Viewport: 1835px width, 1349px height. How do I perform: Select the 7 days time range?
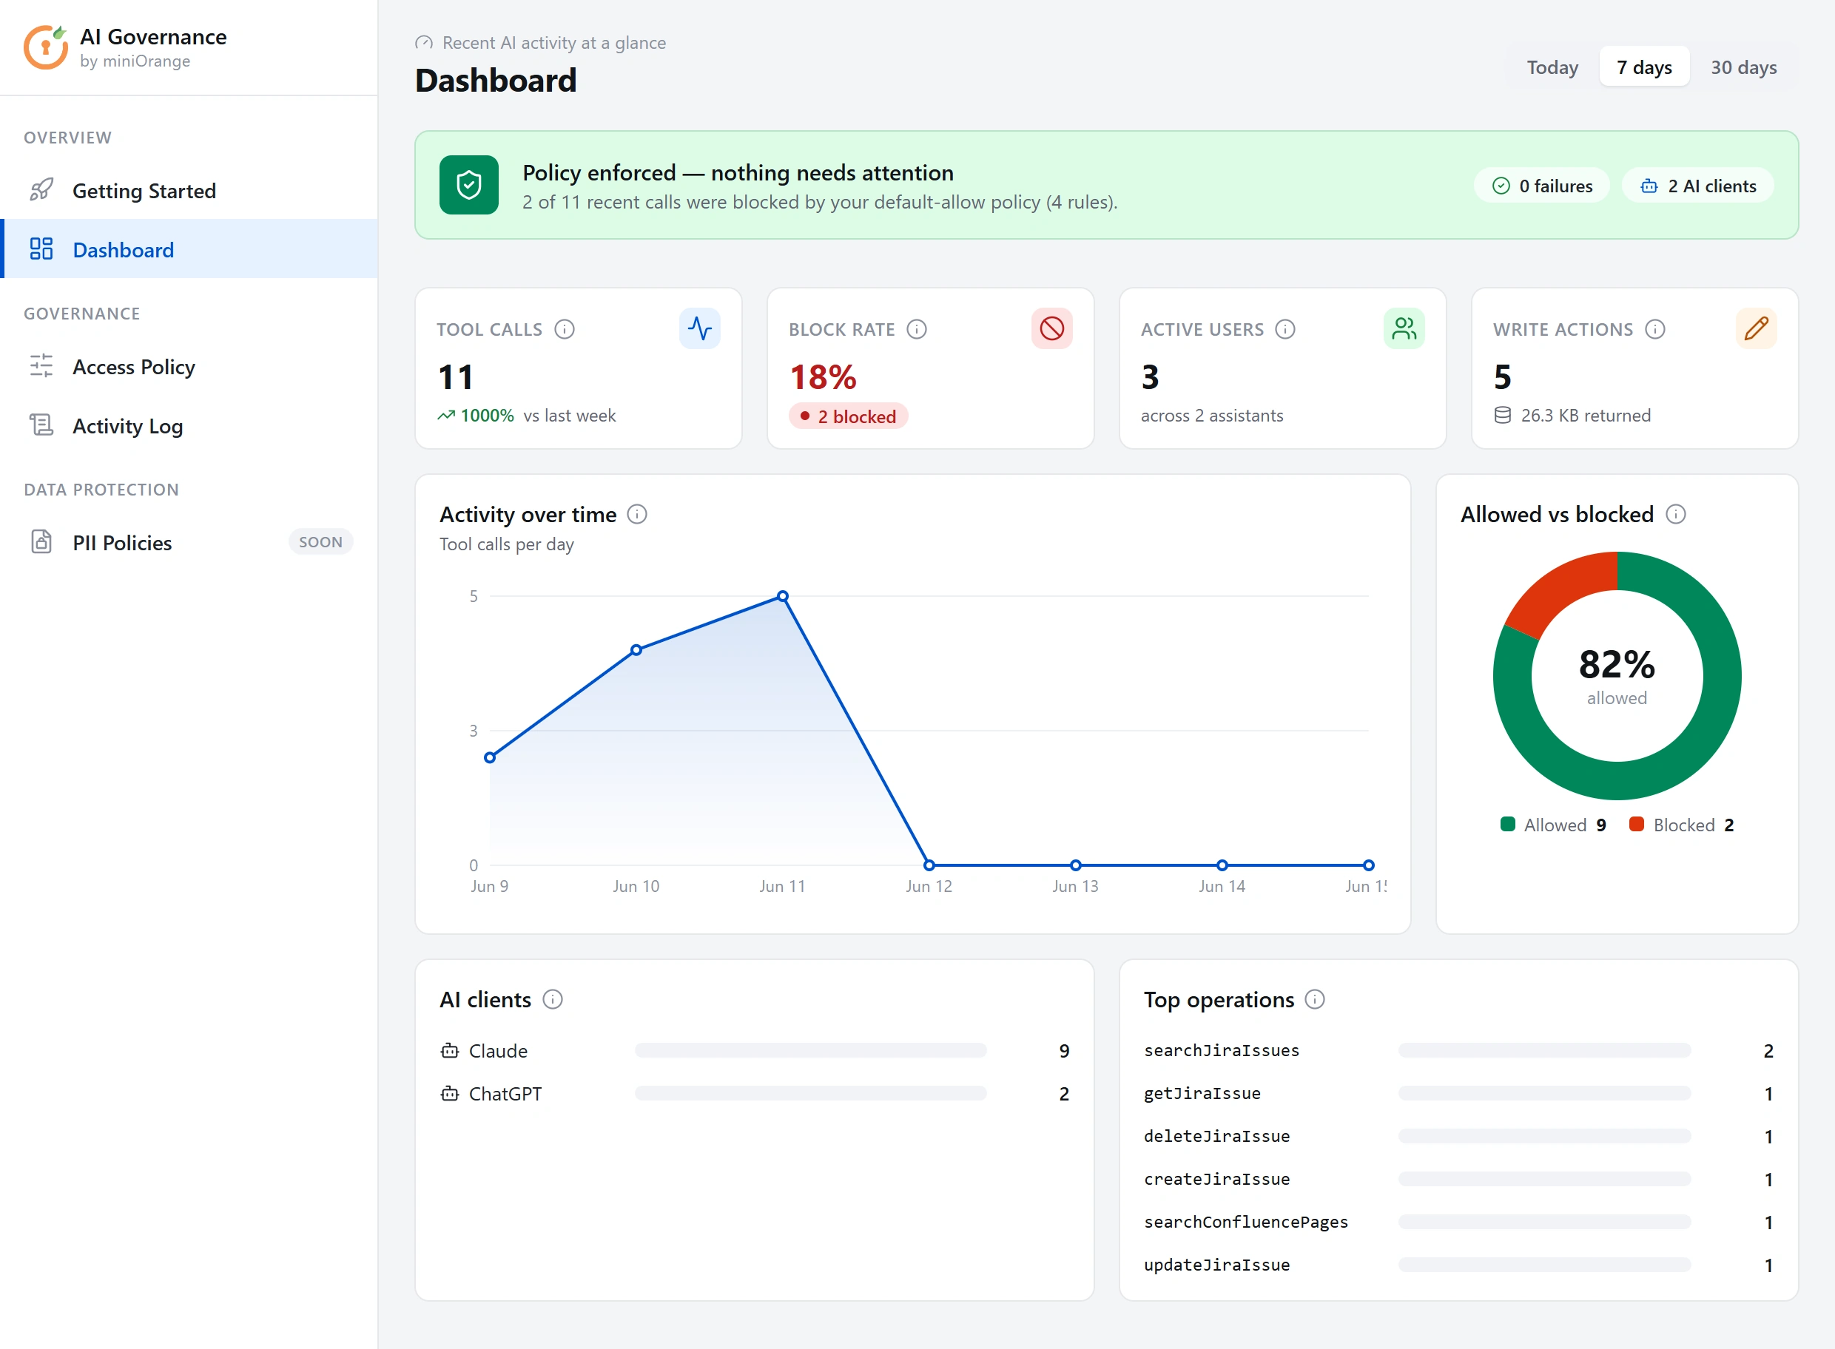pyautogui.click(x=1644, y=67)
